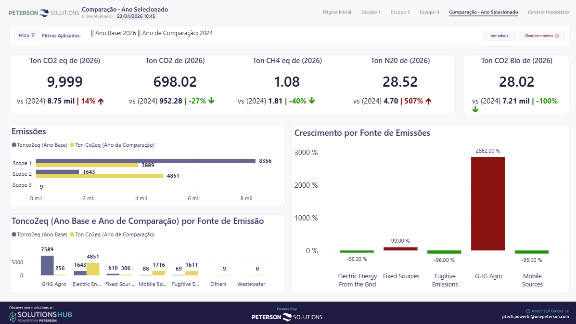
Task: Select Scope 2 comparison bar 4851
Action: click(100, 176)
